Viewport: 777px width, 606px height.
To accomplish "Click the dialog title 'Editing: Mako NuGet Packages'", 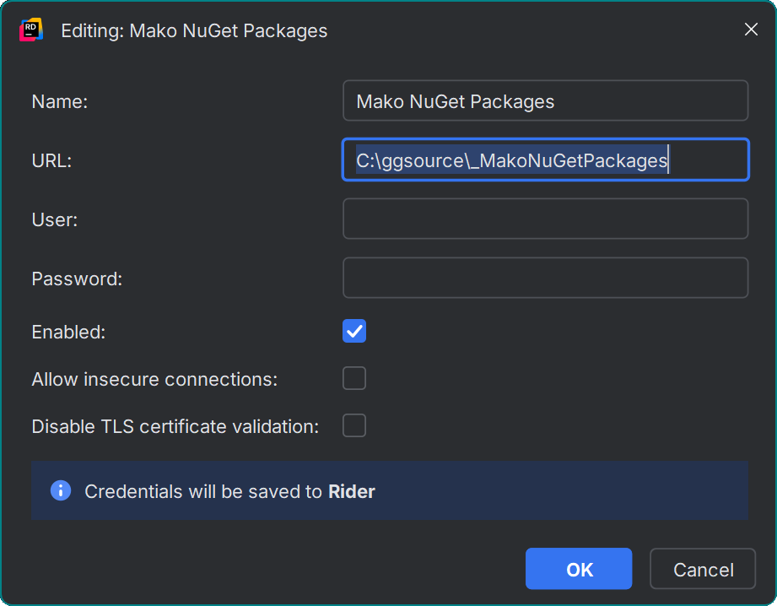I will (x=194, y=31).
